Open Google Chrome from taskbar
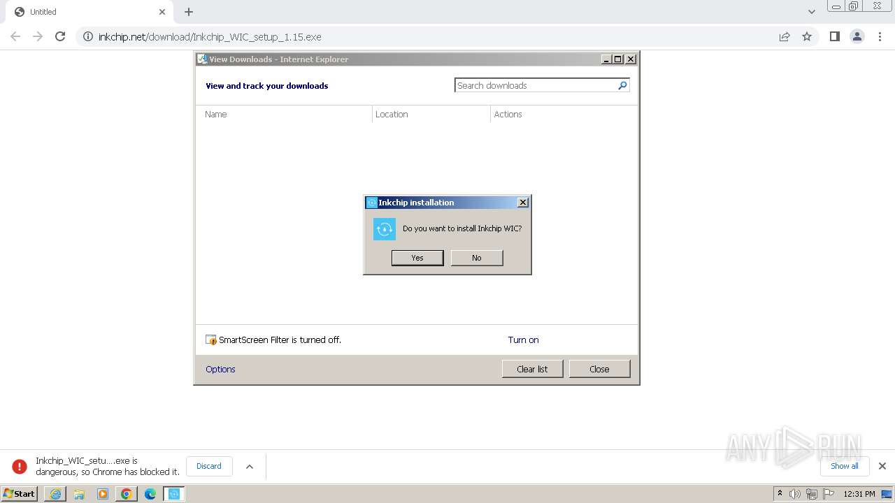The image size is (895, 503). pyautogui.click(x=127, y=494)
